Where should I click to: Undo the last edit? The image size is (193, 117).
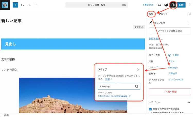click(x=22, y=5)
